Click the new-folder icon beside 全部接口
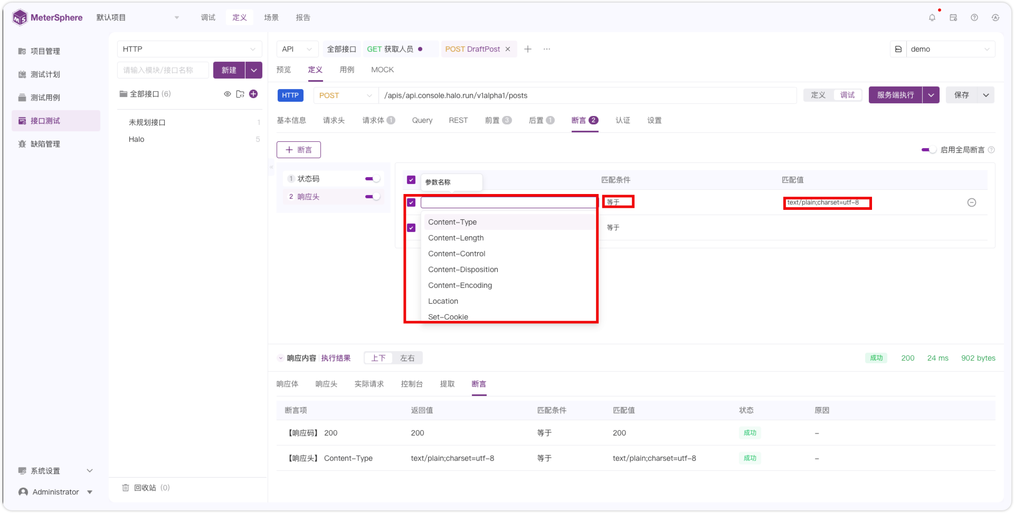1014x513 pixels. click(240, 94)
